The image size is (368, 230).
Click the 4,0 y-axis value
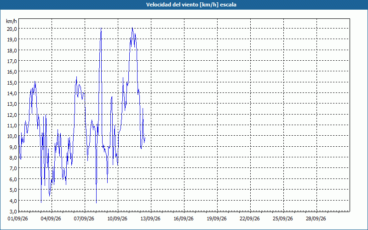[13, 201]
